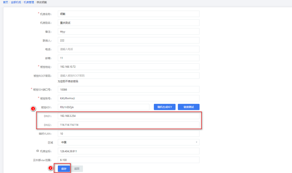
Task: Click the 云外部vlan范围 field
Action: (x=128, y=160)
